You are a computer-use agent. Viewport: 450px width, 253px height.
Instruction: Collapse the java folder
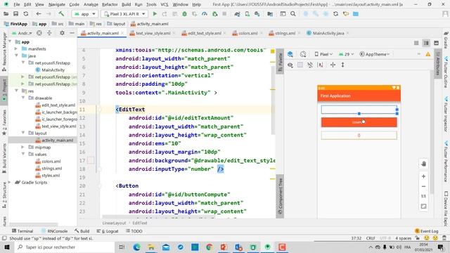click(x=16, y=56)
